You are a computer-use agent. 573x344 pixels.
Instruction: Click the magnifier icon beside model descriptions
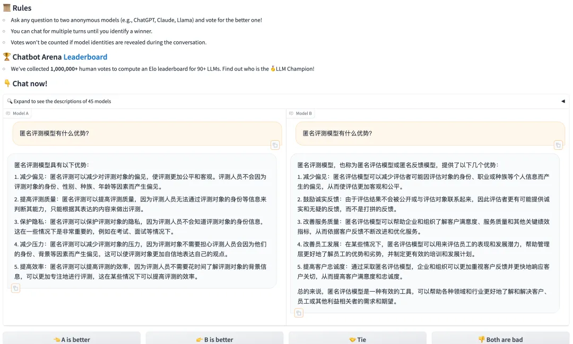click(10, 101)
